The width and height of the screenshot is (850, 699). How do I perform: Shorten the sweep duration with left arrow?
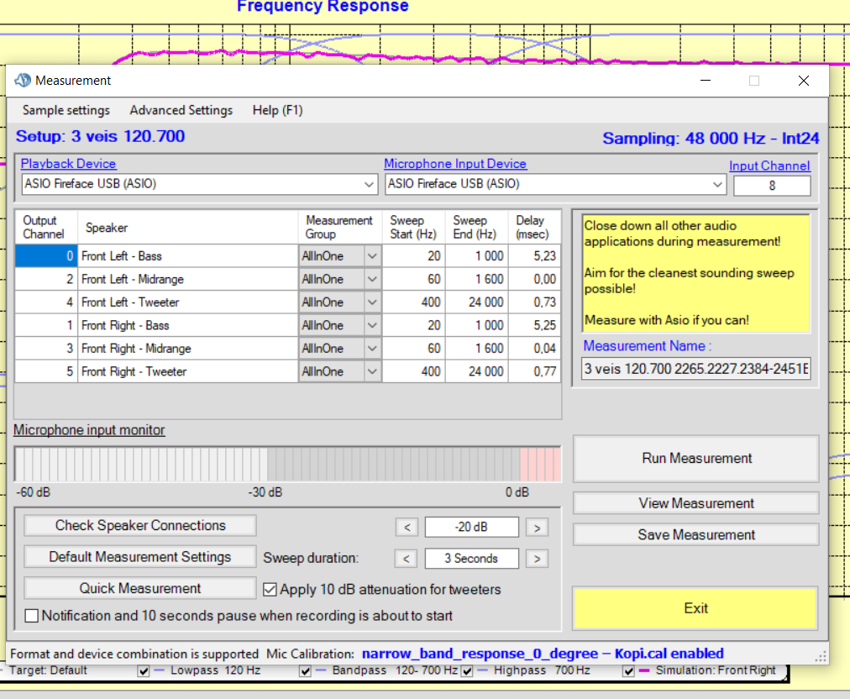407,559
